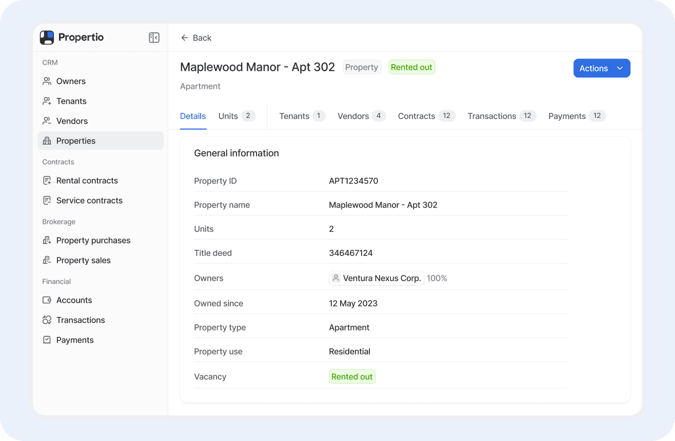Click the Property purchases building icon
The image size is (675, 441).
click(47, 240)
